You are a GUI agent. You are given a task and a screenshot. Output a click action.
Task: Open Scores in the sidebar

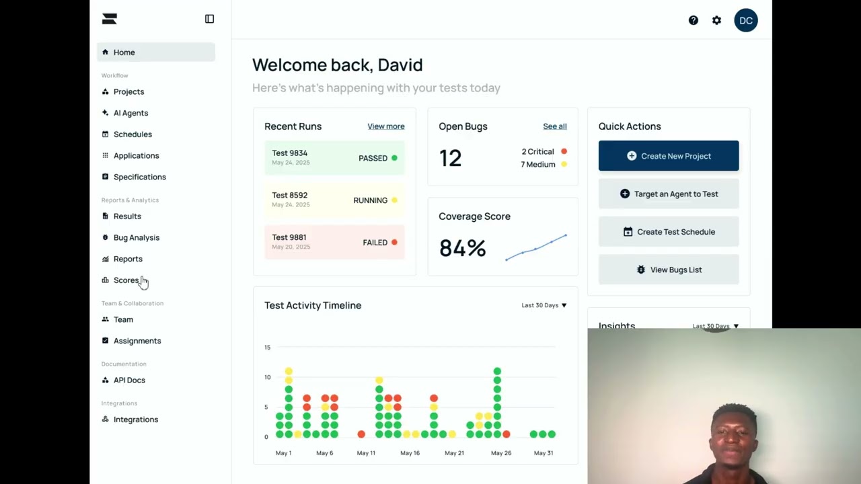(x=126, y=280)
